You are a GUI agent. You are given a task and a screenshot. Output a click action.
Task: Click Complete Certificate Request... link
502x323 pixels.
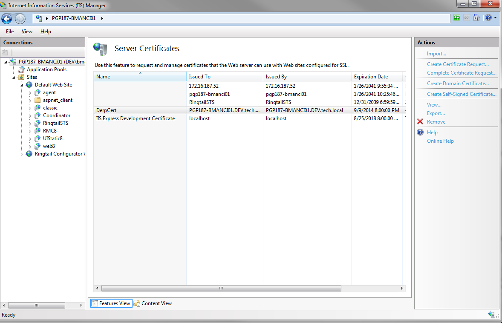pos(462,73)
